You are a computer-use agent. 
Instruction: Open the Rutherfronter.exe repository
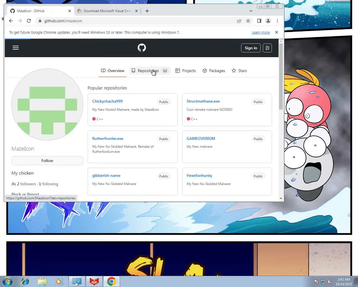(108, 138)
